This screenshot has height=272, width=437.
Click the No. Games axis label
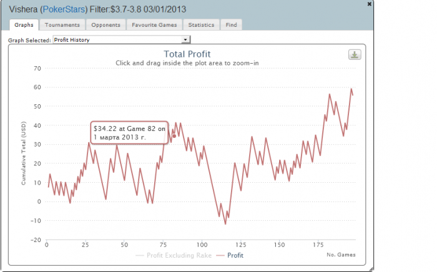click(341, 255)
